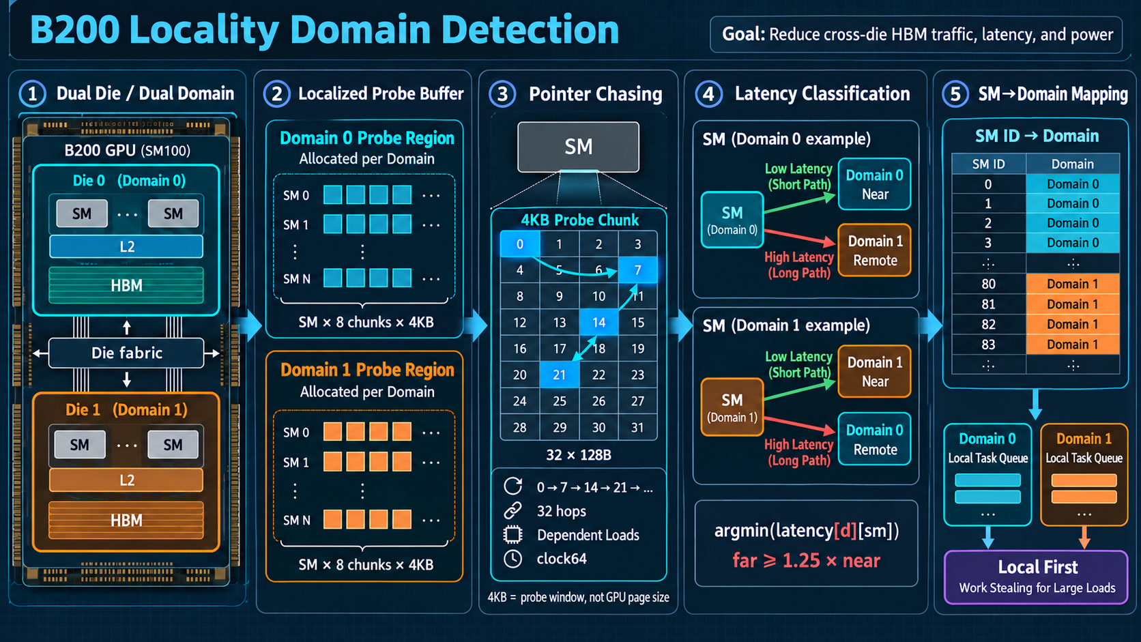This screenshot has height=642, width=1141.
Task: Click the blue L2 bar in Die 0
Action: (126, 246)
